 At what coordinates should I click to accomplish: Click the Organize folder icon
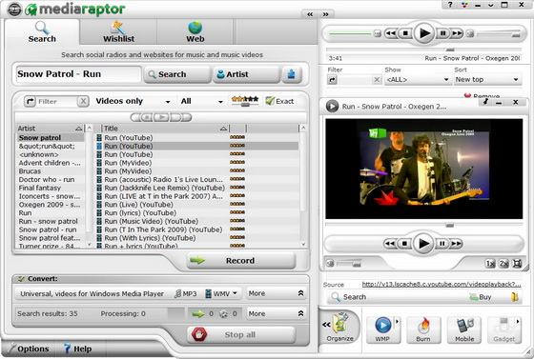click(x=340, y=324)
